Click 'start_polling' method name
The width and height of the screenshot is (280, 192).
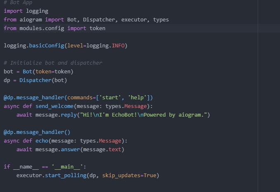coord(66,176)
